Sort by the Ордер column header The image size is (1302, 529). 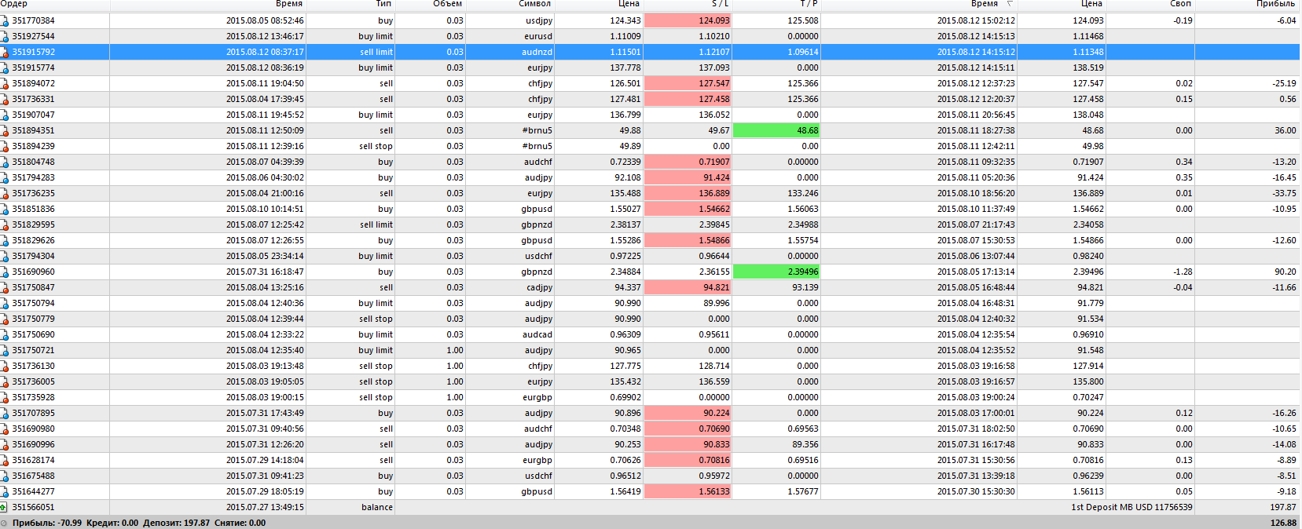(14, 5)
